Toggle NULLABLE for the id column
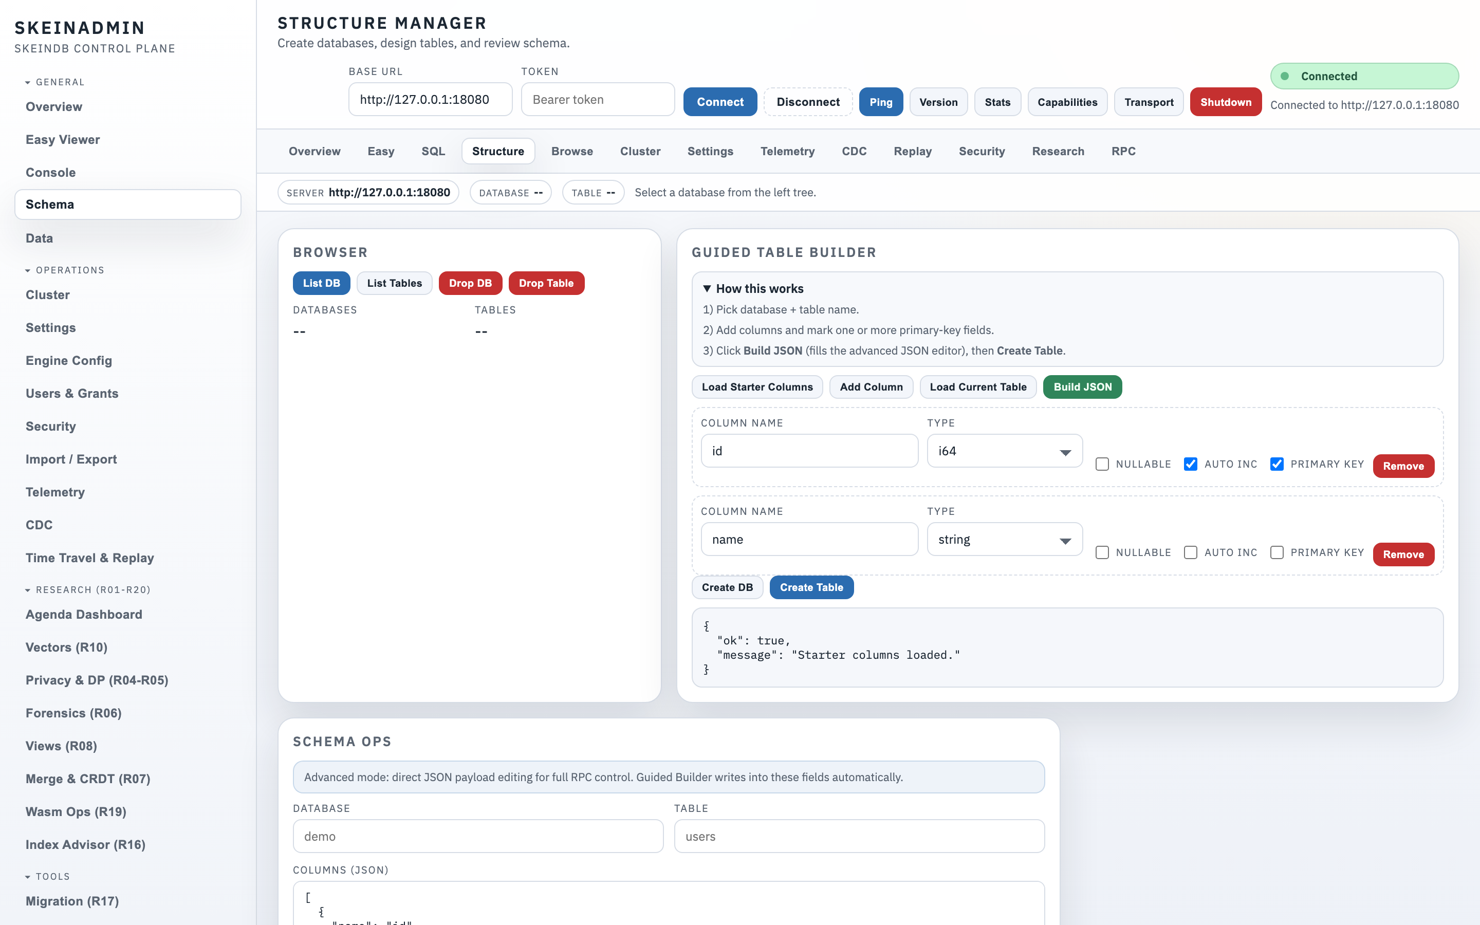Screen dimensions: 1480x925 pyautogui.click(x=1102, y=465)
